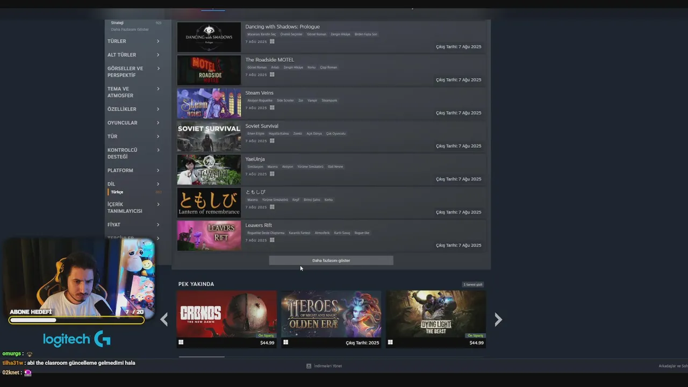Open YaeiJinja thumbnail image
Screen dimensions: 688x387
click(x=209, y=170)
